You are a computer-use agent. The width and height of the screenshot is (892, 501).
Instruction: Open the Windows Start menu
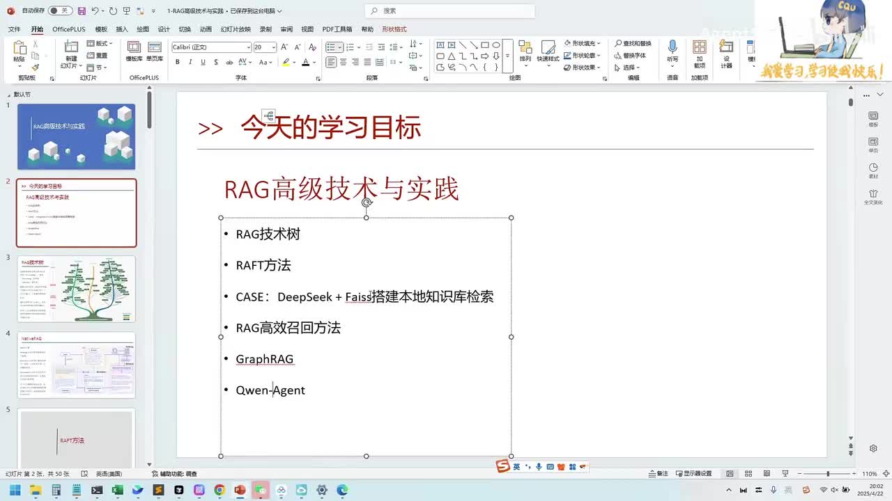pyautogui.click(x=15, y=490)
